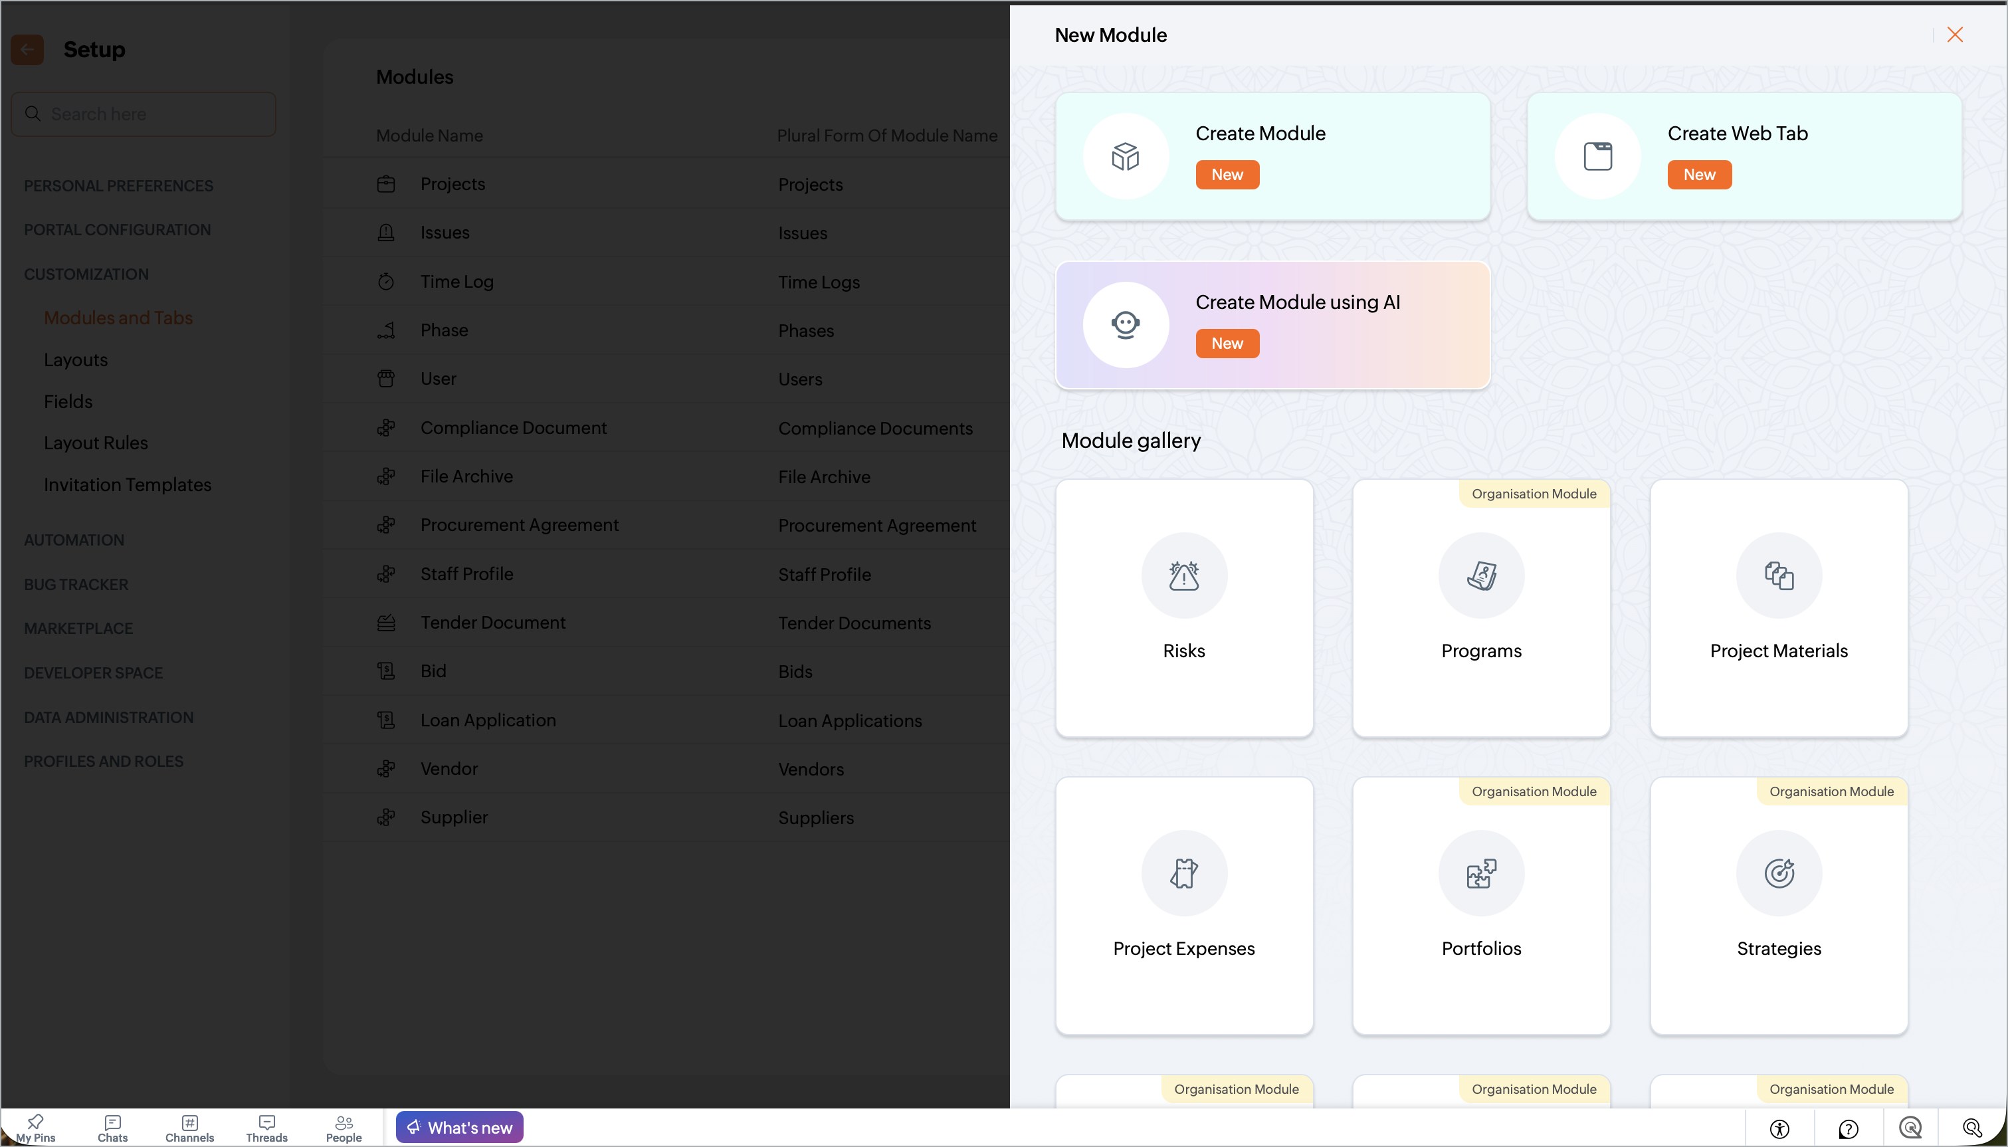Open My Pins in bottom bar

[35, 1128]
